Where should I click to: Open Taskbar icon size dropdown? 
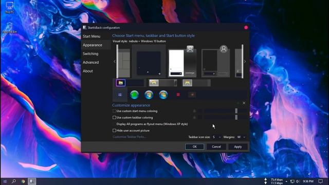pos(216,137)
